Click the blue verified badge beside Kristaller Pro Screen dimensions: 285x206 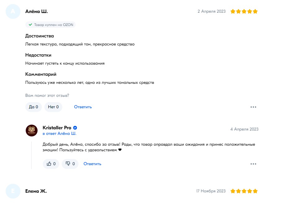pyautogui.click(x=75, y=128)
